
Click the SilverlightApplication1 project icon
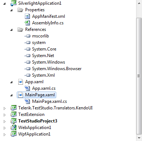point(14,3)
